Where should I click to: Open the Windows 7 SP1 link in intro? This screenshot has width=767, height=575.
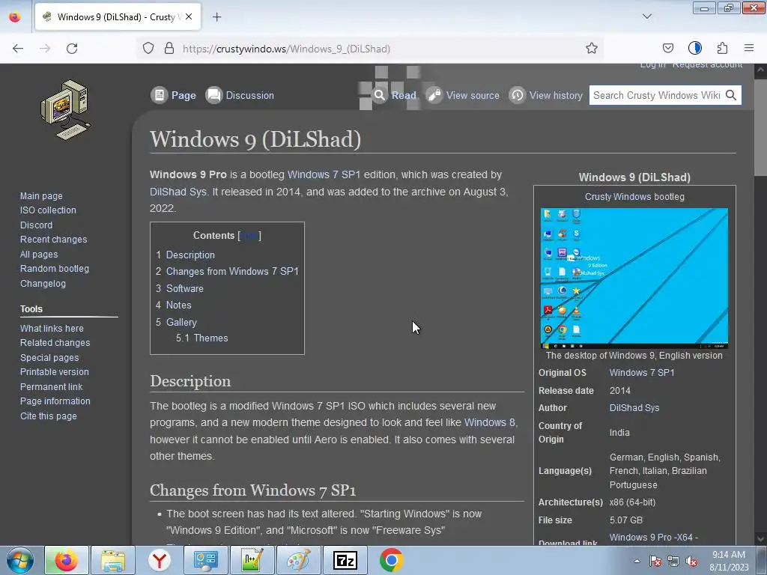click(324, 175)
